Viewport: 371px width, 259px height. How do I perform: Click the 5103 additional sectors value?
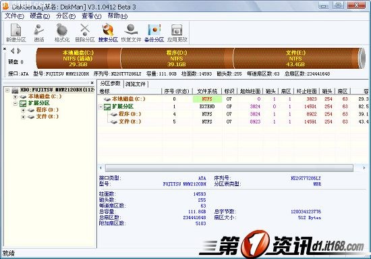200,223
